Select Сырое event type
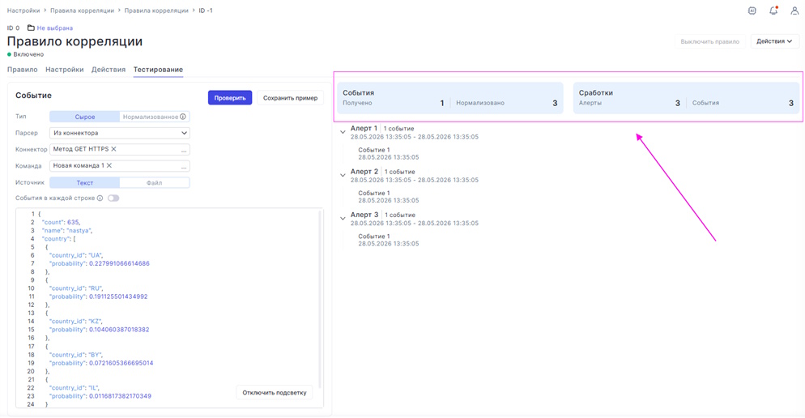Viewport: 805px width, 418px height. click(x=85, y=117)
